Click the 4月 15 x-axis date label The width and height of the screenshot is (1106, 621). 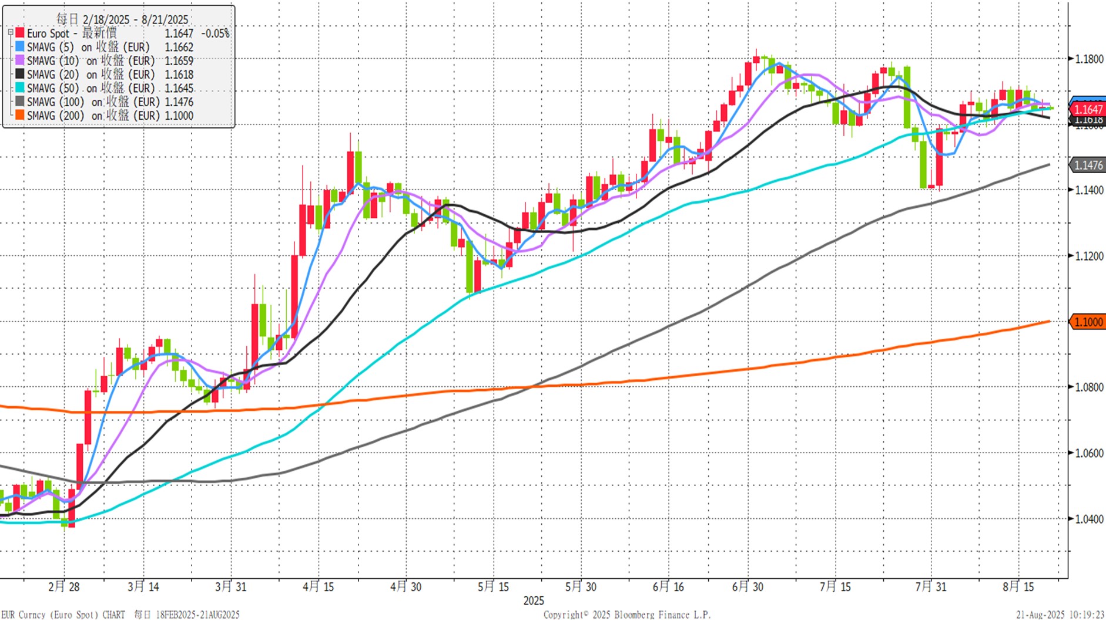[319, 586]
